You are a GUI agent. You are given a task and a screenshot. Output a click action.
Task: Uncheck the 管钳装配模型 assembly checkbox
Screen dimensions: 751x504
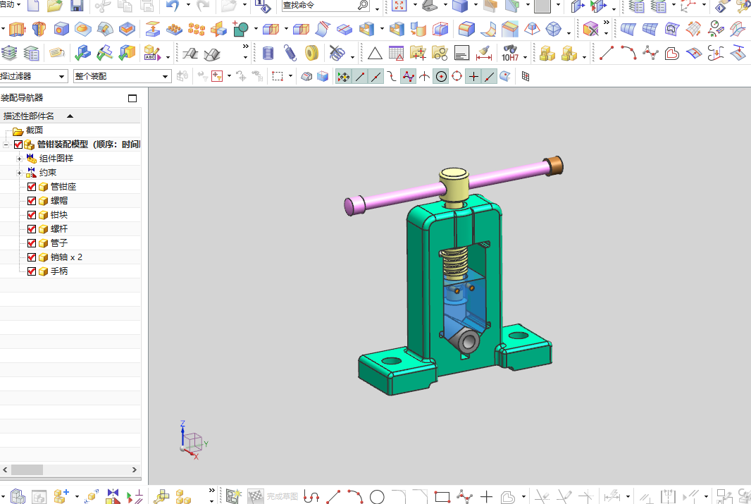click(18, 145)
